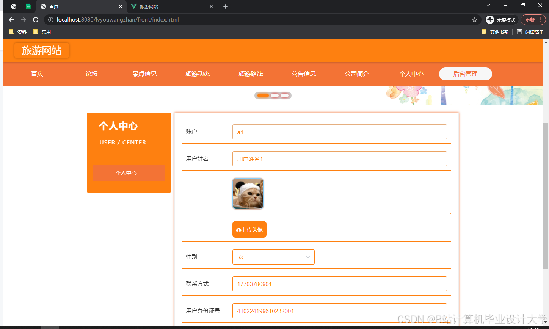This screenshot has width=549, height=329.
Task: Open the 阅读清单 reading list
Action: point(530,32)
